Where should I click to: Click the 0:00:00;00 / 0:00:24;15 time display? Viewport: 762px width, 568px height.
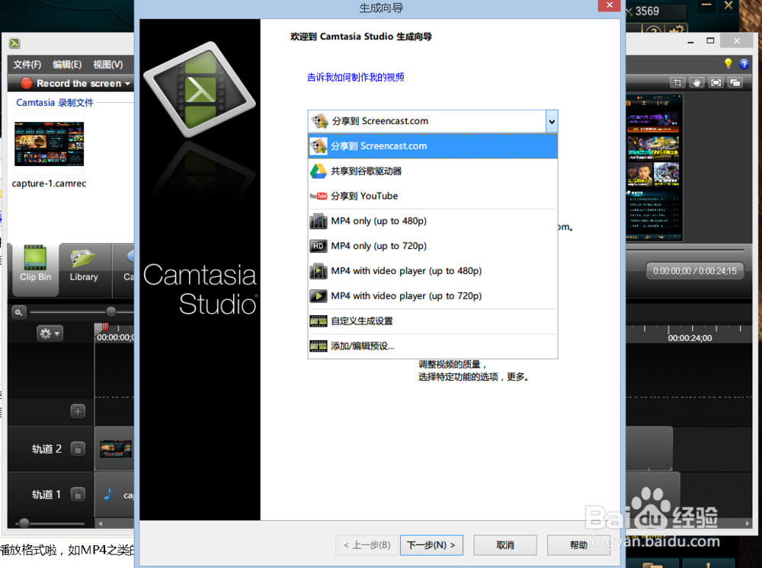click(x=694, y=271)
